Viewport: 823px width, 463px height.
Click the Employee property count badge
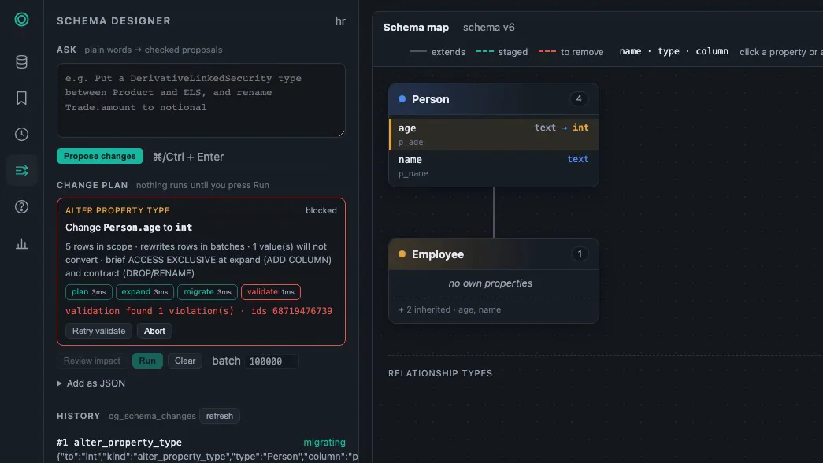(x=580, y=254)
